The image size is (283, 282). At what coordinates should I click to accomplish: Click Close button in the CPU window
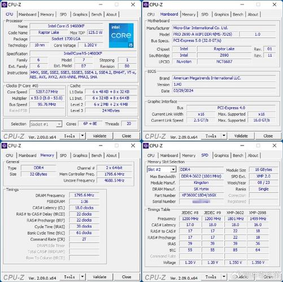[127, 136]
